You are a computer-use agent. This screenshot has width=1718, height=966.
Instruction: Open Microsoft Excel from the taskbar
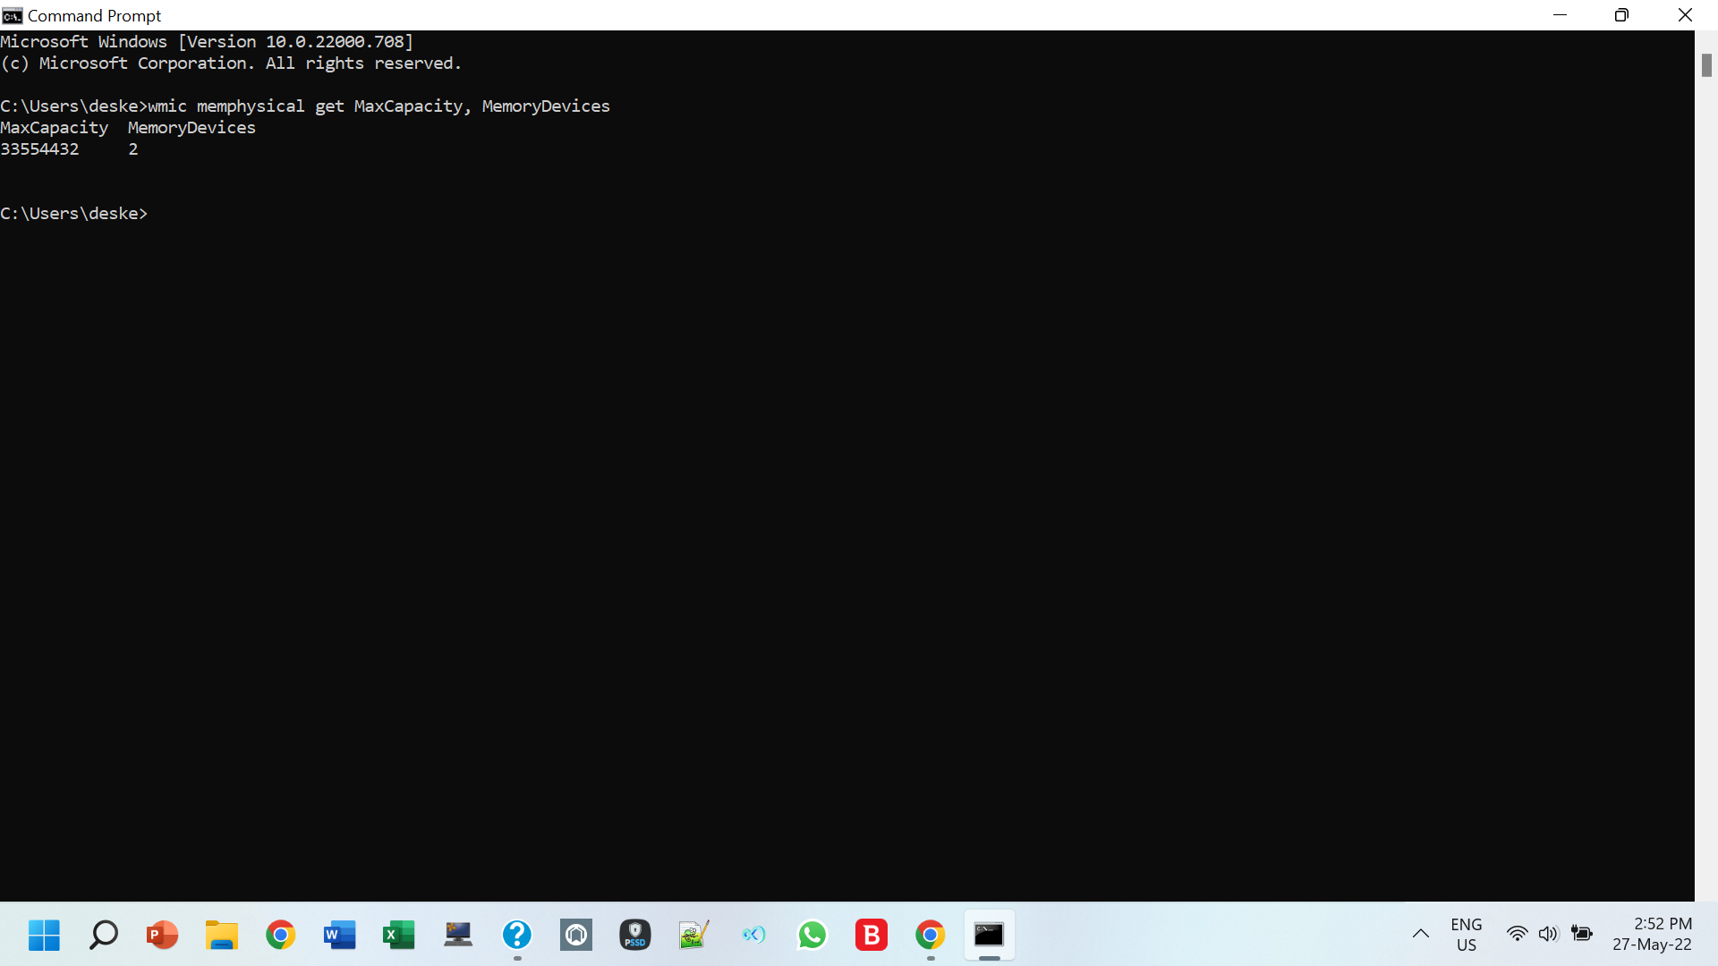[398, 935]
